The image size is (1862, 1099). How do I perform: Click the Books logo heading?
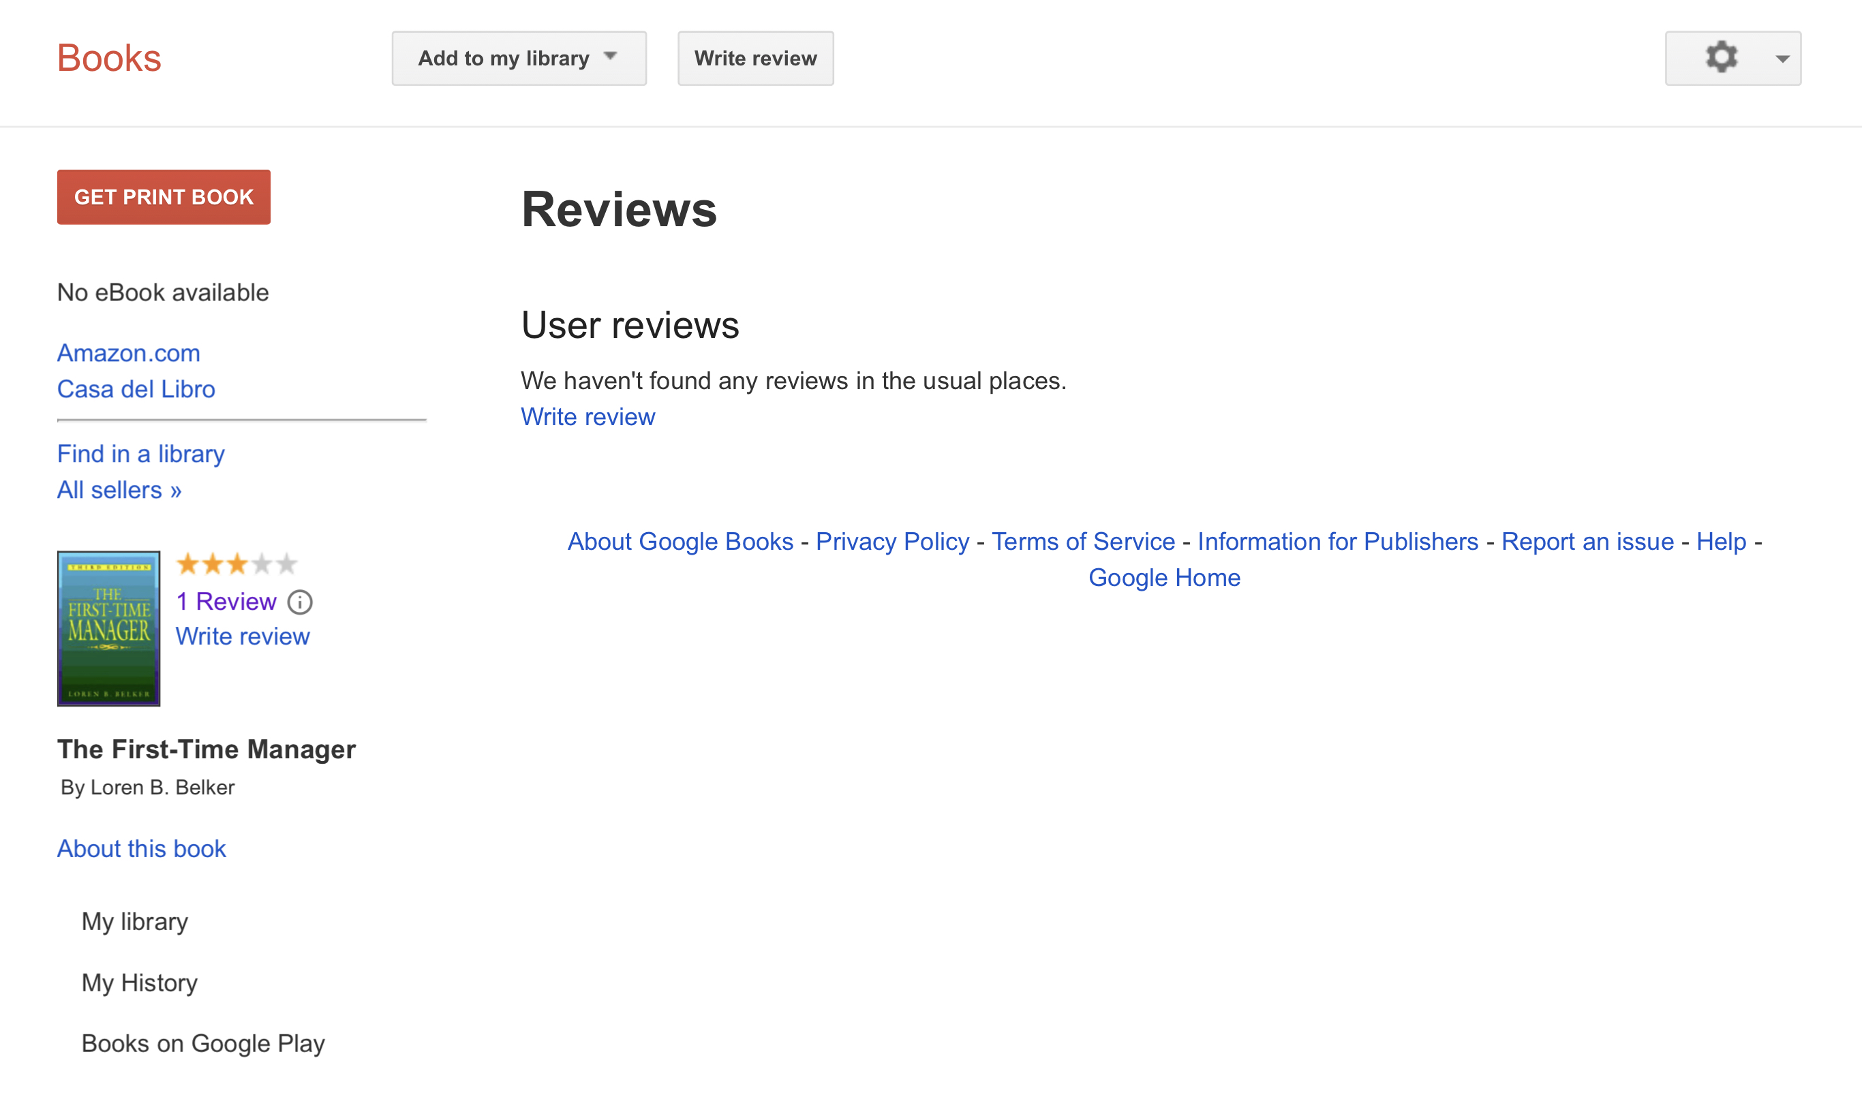(x=109, y=58)
